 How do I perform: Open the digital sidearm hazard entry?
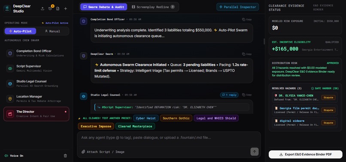click(305, 123)
